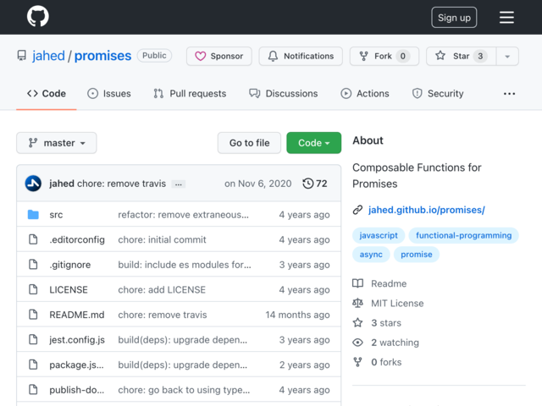View the 0 forks list
Image resolution: width=542 pixels, height=406 pixels.
(x=377, y=362)
